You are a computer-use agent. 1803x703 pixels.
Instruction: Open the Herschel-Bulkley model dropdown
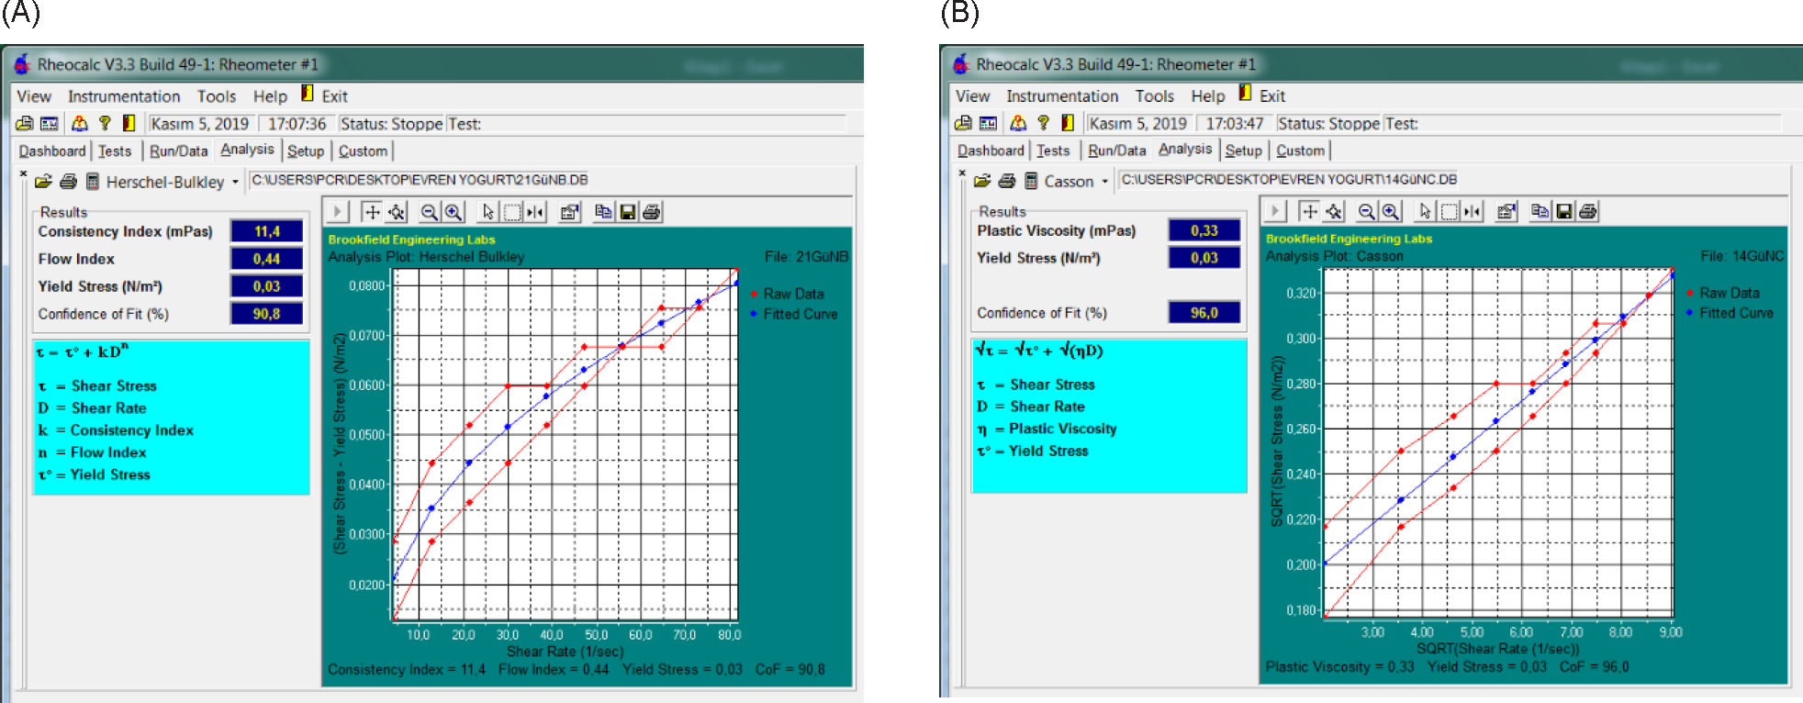click(x=235, y=182)
